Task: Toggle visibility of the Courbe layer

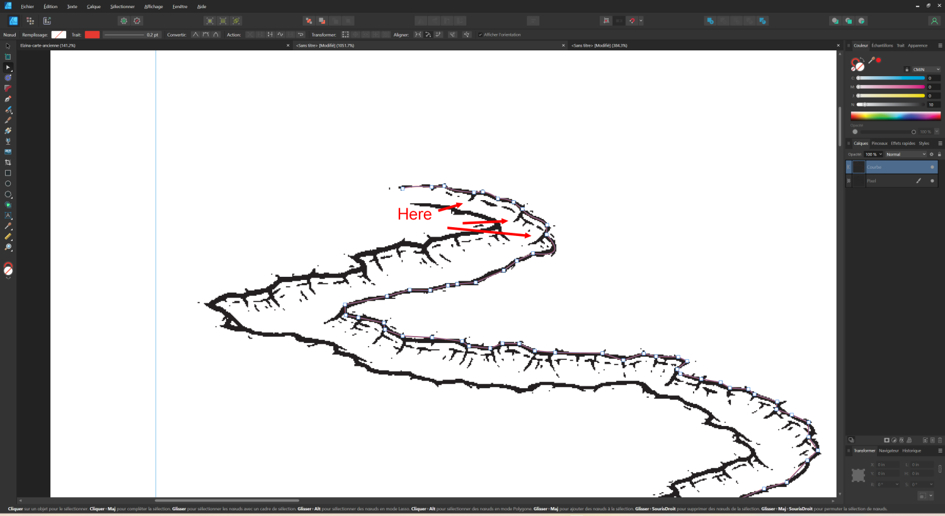Action: [932, 167]
